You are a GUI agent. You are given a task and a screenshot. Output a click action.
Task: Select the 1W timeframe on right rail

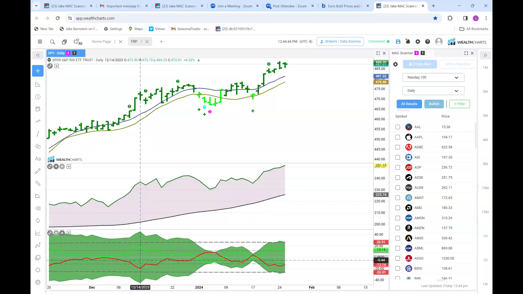coord(485,284)
